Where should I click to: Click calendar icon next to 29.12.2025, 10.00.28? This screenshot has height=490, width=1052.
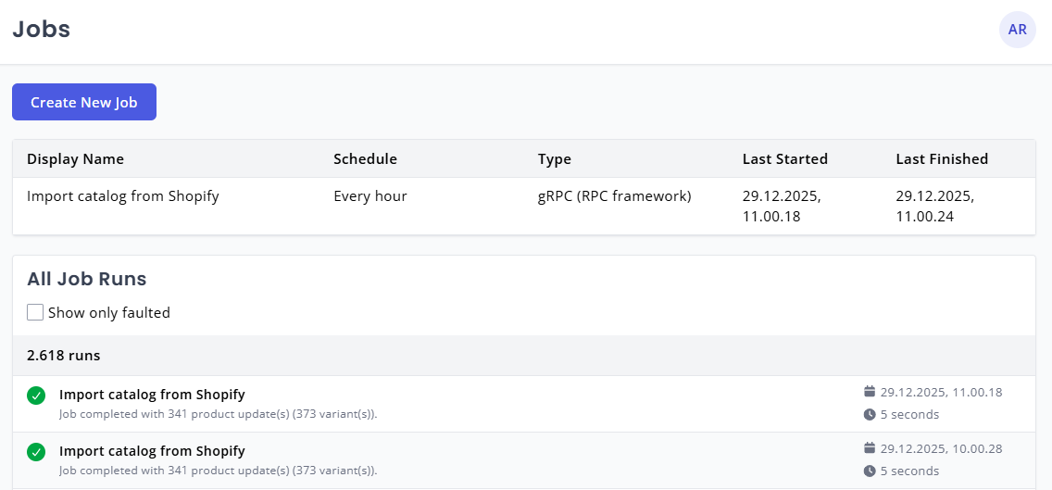(869, 448)
